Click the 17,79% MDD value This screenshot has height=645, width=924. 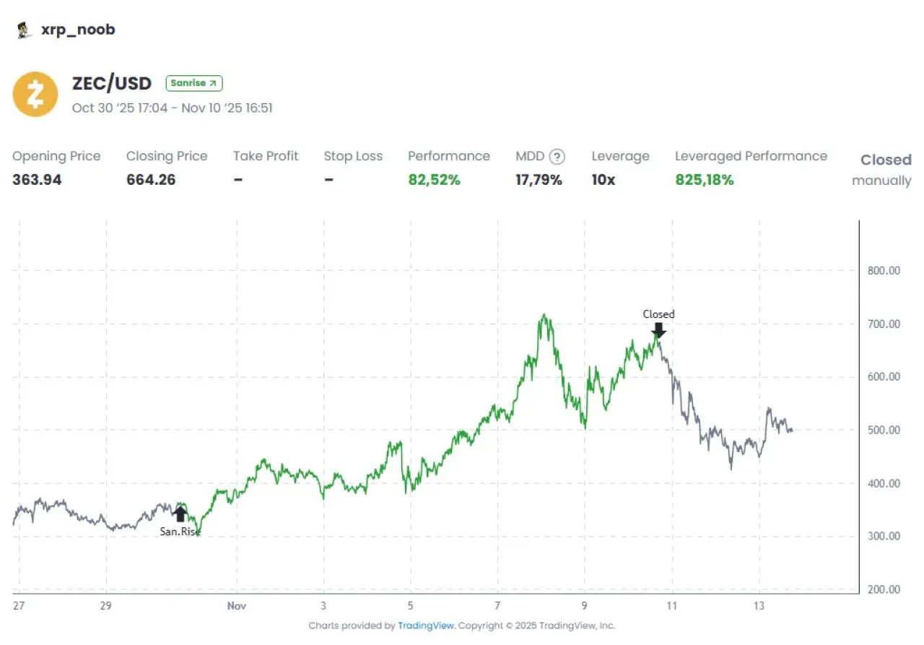click(x=539, y=181)
